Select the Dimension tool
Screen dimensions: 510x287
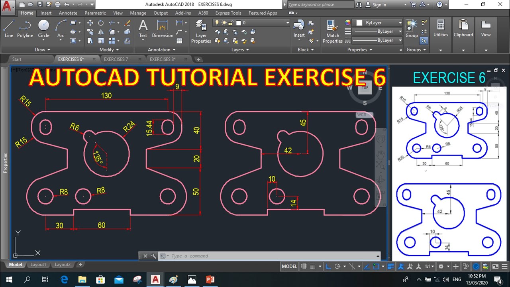click(163, 29)
